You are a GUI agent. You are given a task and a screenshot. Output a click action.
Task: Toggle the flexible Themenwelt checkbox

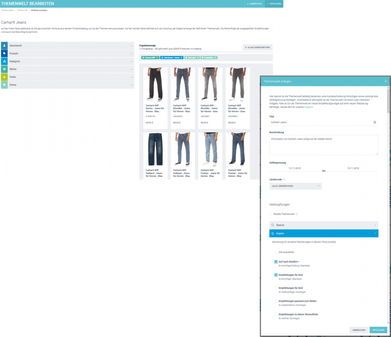pos(271,214)
